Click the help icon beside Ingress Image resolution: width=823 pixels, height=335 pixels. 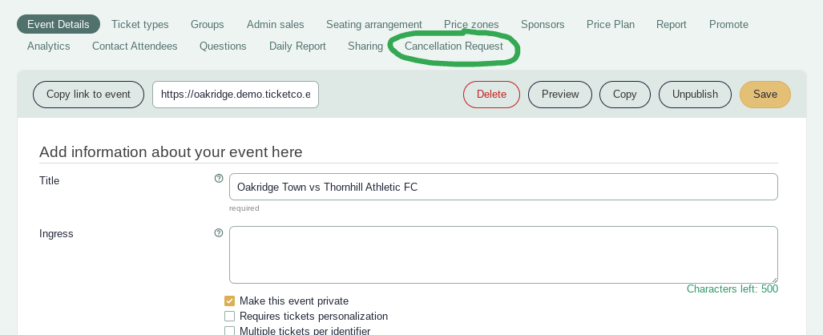(x=219, y=232)
